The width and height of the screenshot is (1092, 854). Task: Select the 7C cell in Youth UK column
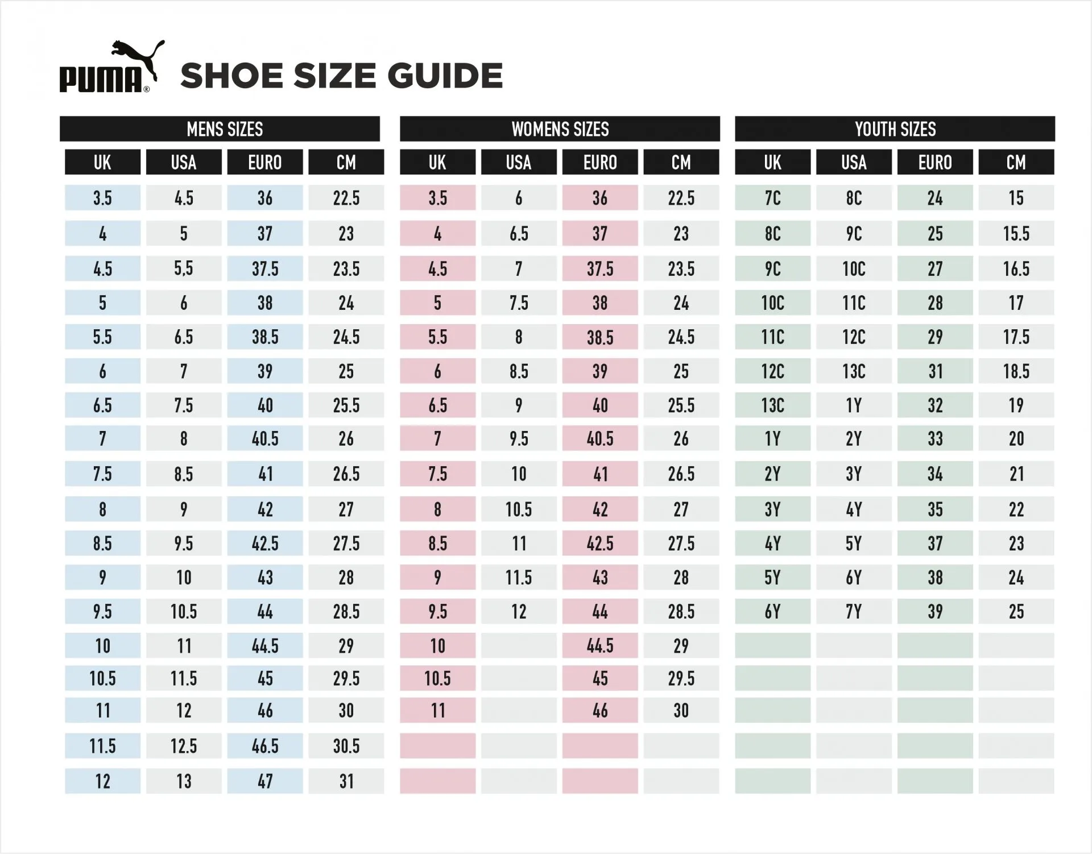772,198
